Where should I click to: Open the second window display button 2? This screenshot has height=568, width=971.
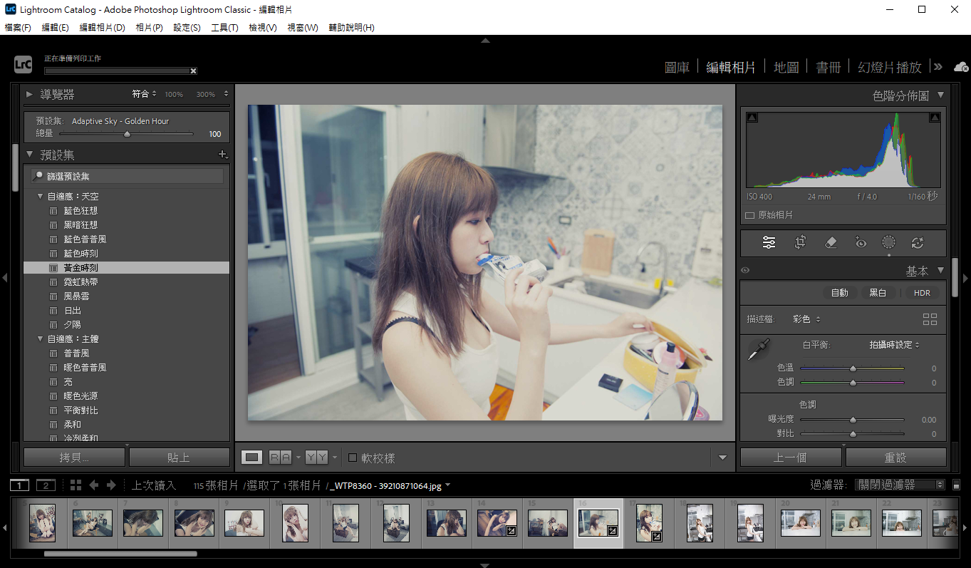click(46, 485)
